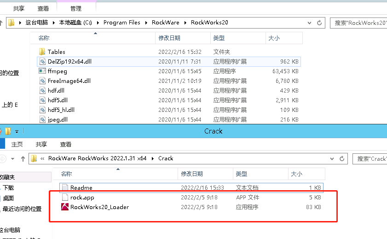Select 这台电脑 in Crack navigation pane

[10, 230]
